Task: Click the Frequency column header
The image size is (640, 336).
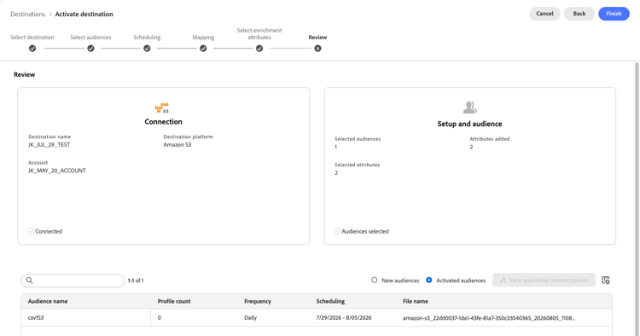Action: [x=258, y=301]
